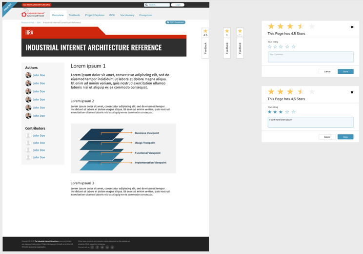Close the rating dialog with empty comment
363x254 pixels.
click(352, 27)
